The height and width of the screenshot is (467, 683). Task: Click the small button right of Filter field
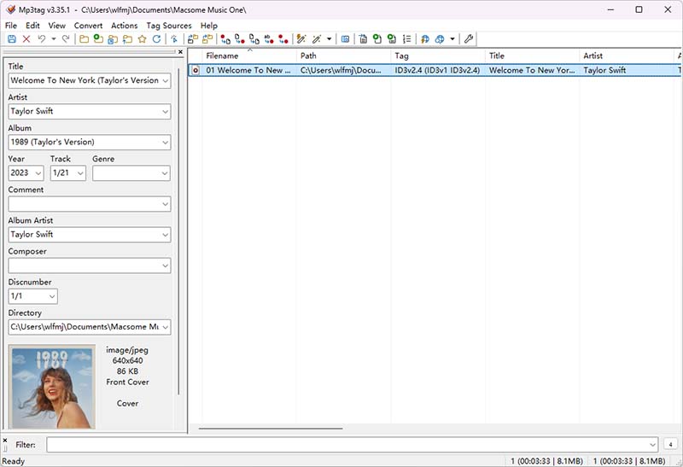click(670, 444)
